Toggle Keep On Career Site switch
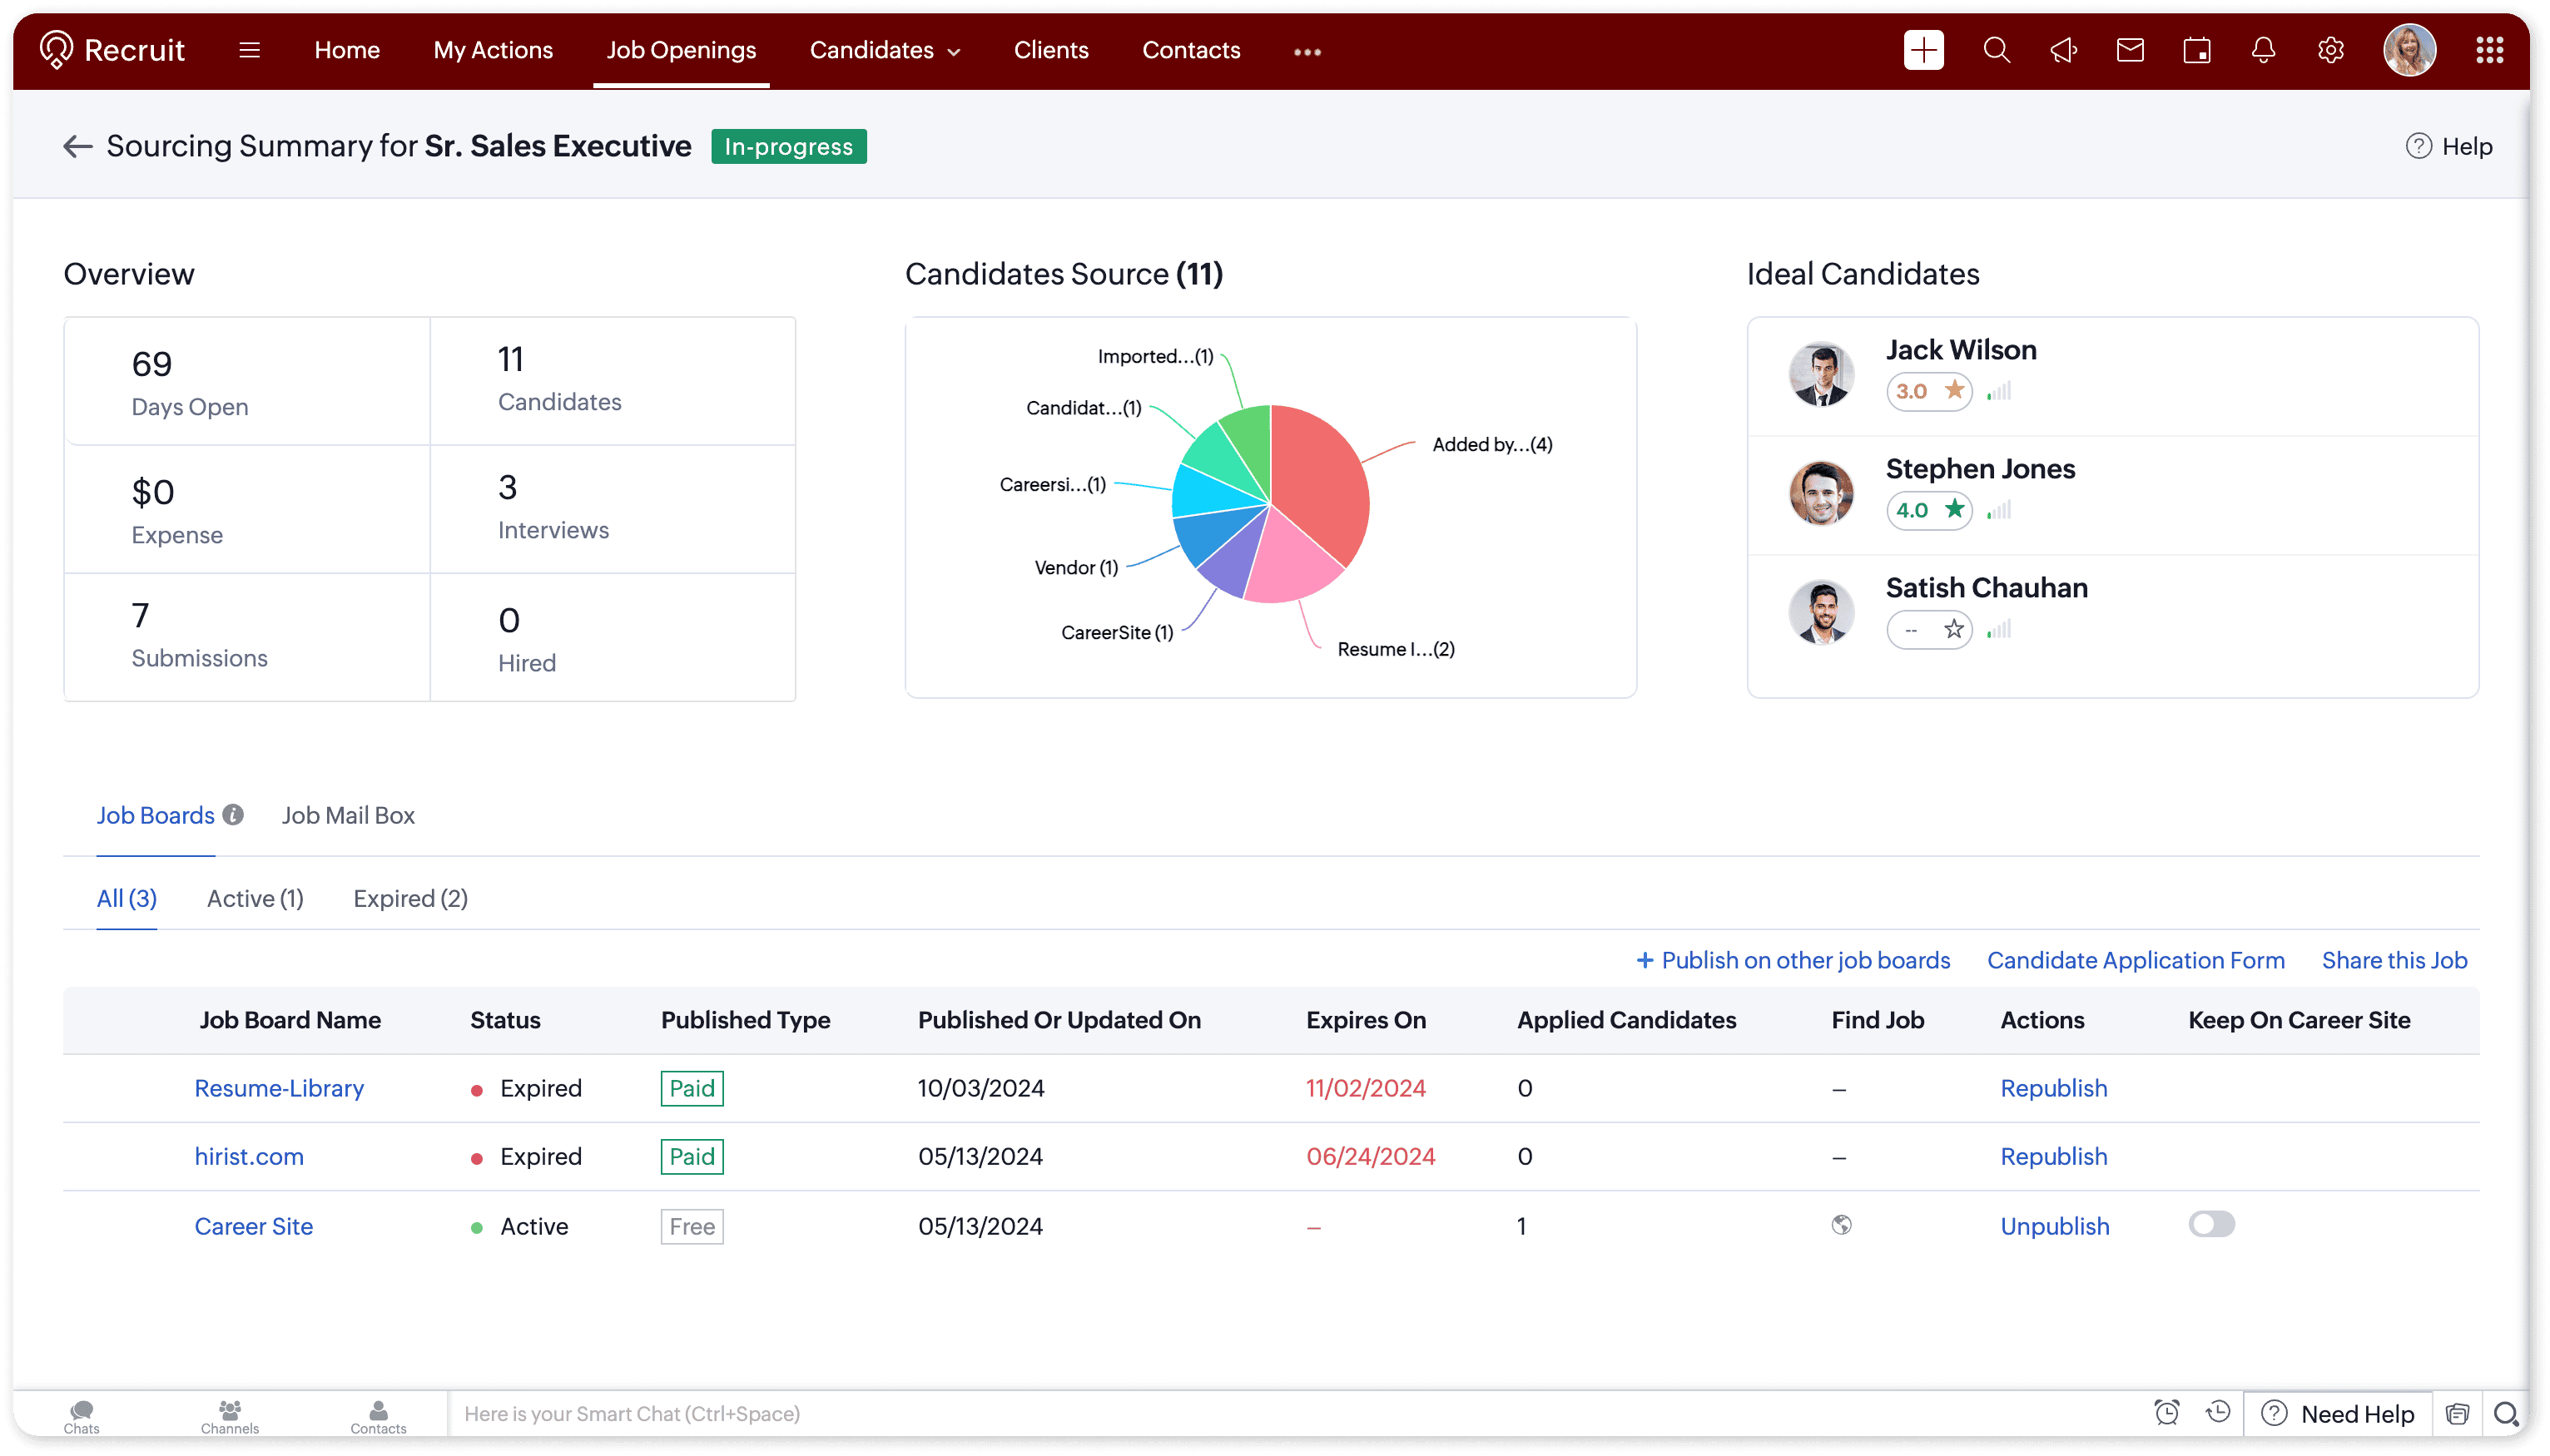 point(2211,1224)
